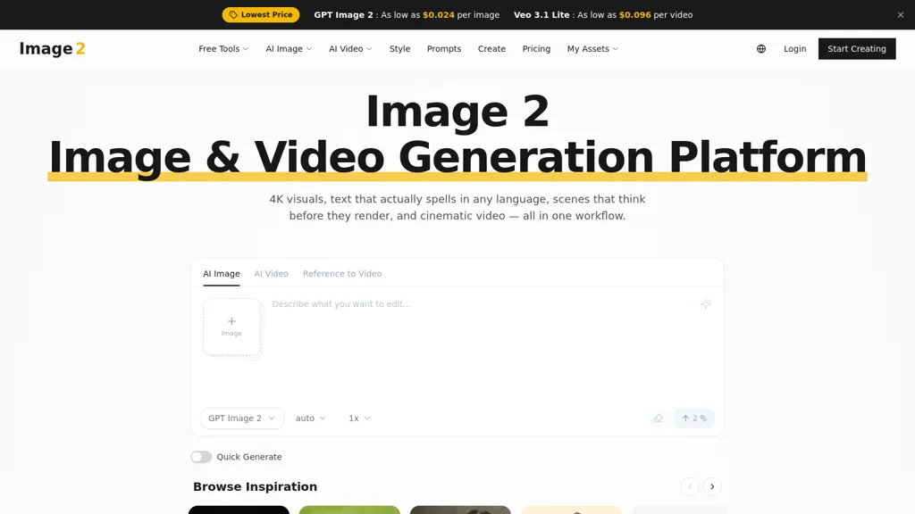Switch to the AI Video tab
915x514 pixels.
[272, 274]
